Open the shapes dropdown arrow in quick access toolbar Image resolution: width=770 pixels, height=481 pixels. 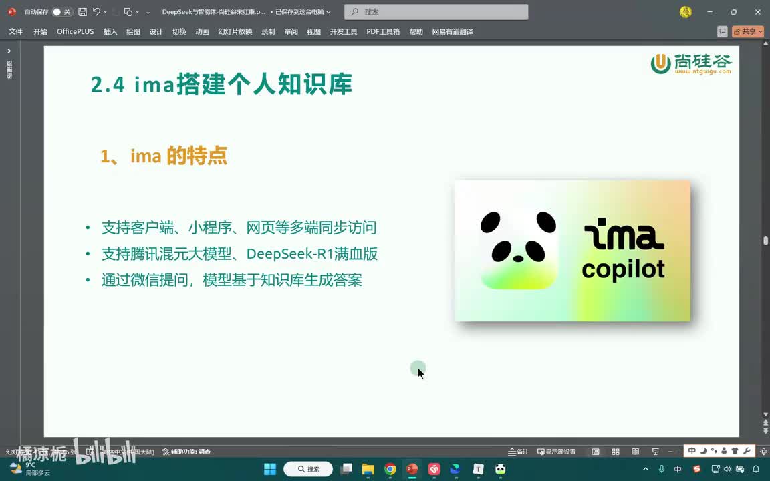pos(137,12)
